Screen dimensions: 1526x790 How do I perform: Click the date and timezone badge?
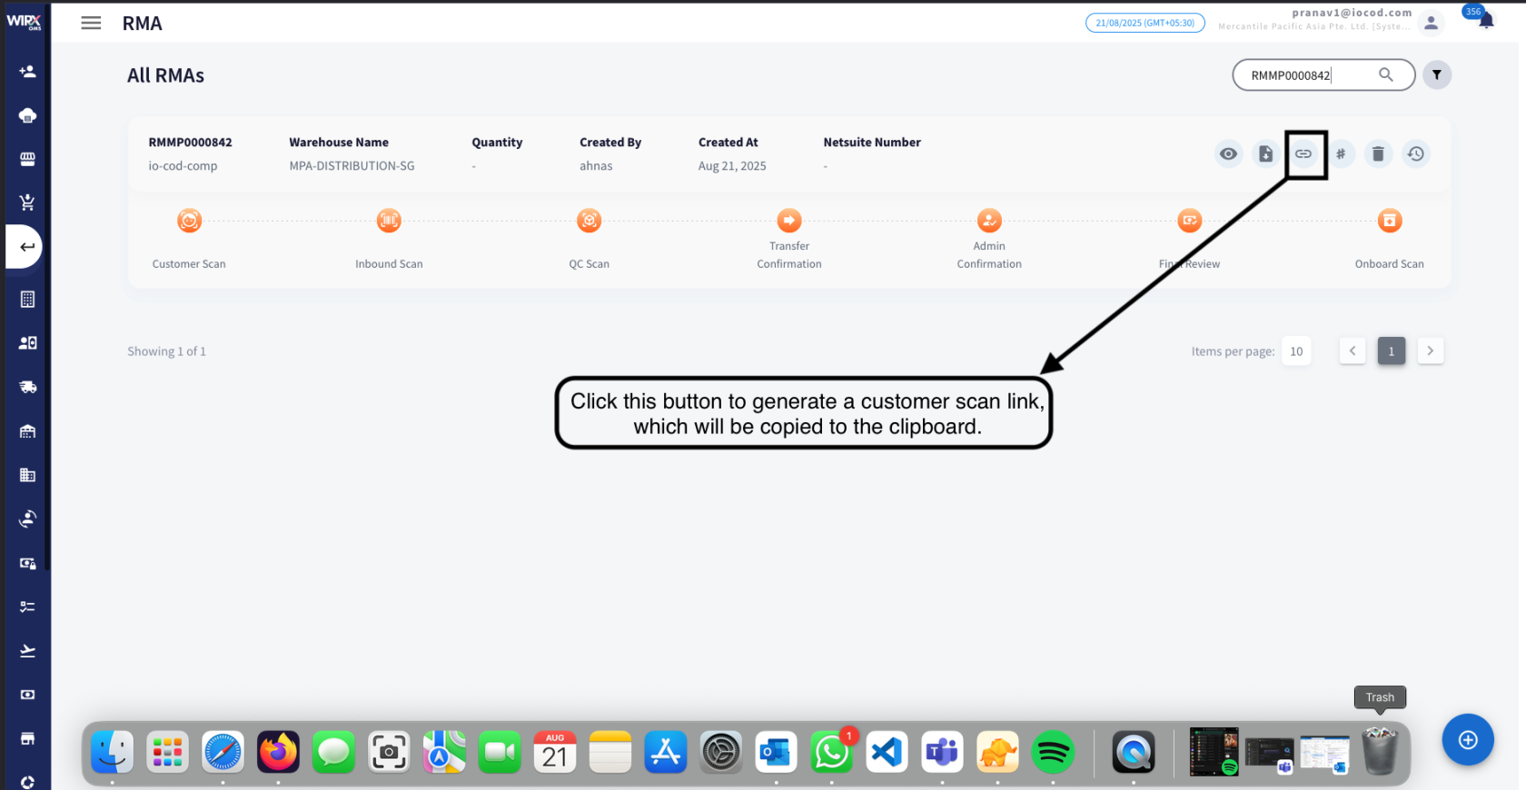(1145, 23)
